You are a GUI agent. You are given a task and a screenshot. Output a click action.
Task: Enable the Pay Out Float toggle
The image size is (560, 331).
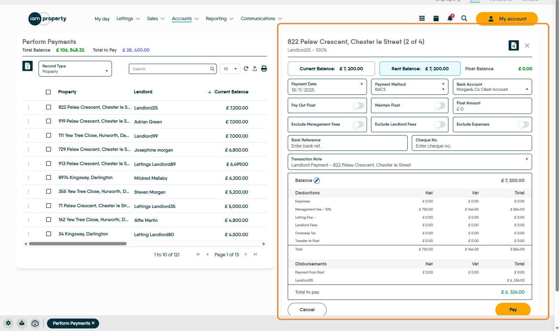pyautogui.click(x=358, y=105)
